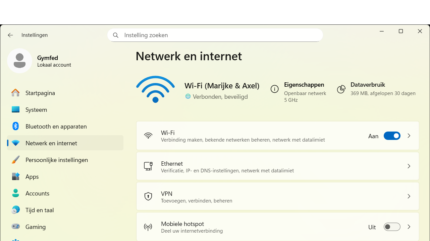Enable the Mobiele hotspot toggle

point(392,227)
